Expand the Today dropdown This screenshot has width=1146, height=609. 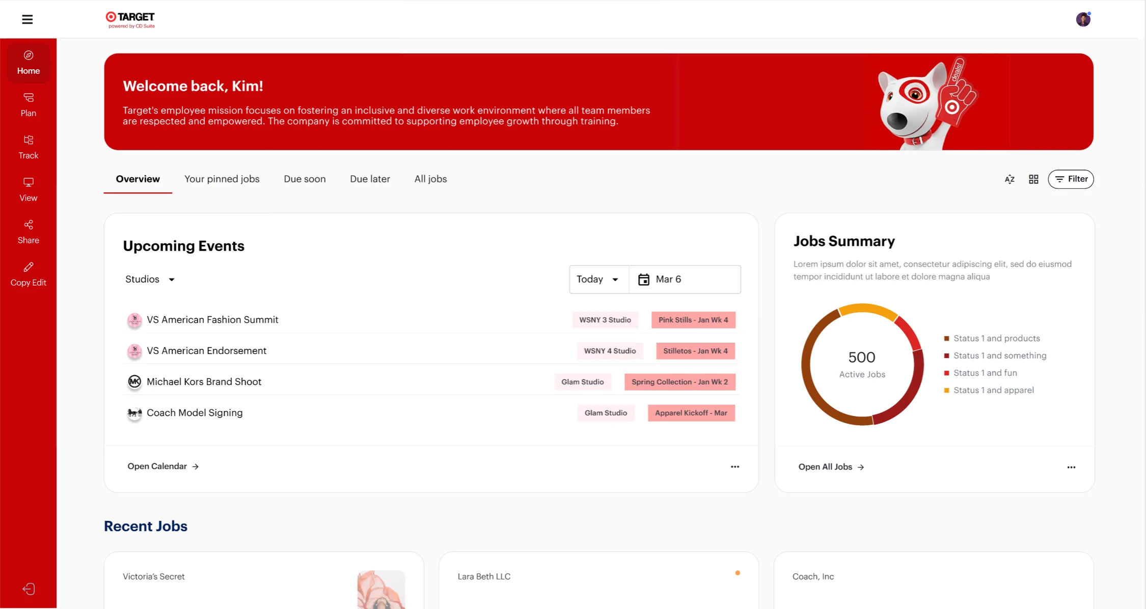599,279
